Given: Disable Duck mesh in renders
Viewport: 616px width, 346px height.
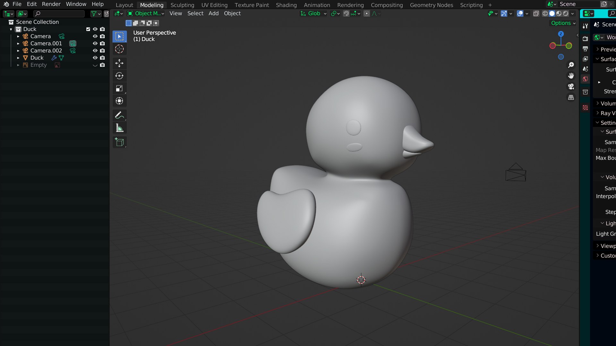Looking at the screenshot, I should point(102,58).
